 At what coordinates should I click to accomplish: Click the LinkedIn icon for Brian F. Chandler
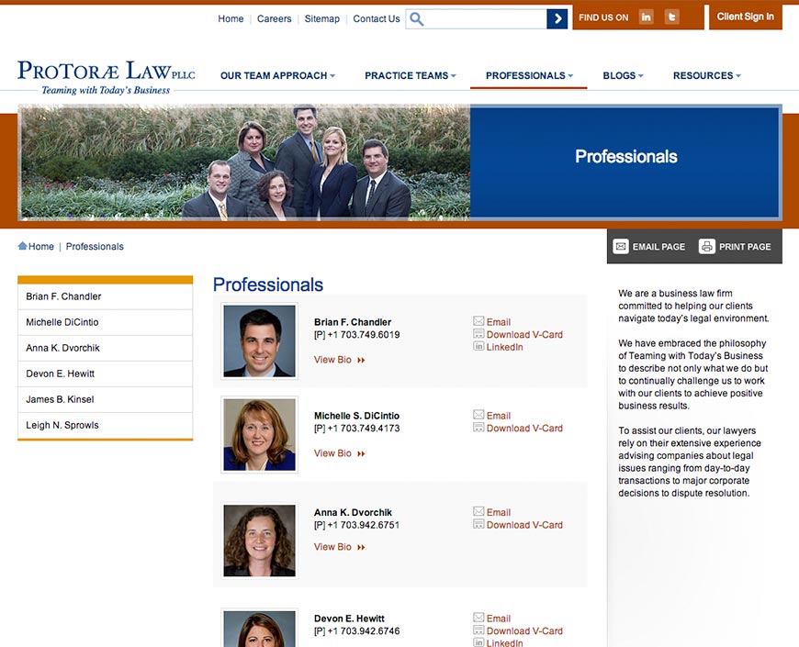(478, 346)
